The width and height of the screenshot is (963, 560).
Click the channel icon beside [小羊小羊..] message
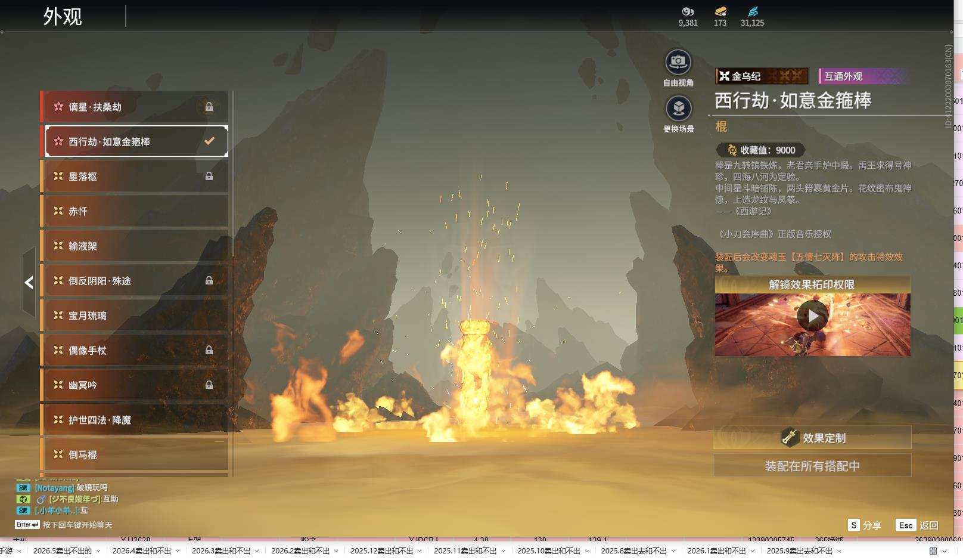[23, 511]
